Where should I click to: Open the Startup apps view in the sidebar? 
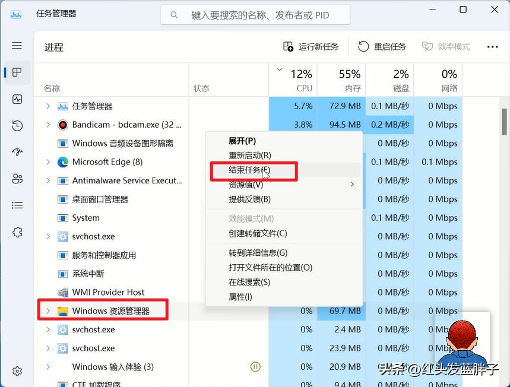pos(17,152)
